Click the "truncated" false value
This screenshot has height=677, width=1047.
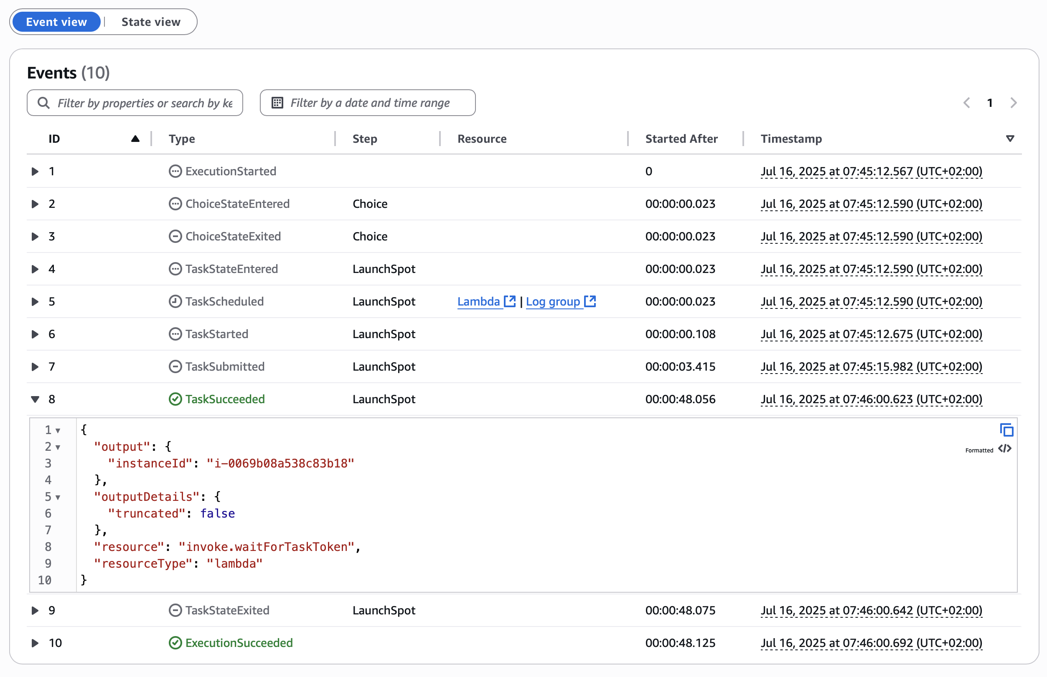(x=217, y=513)
